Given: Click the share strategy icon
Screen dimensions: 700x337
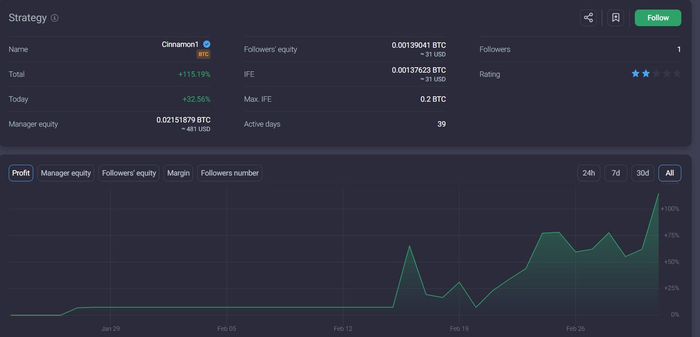Looking at the screenshot, I should [589, 17].
